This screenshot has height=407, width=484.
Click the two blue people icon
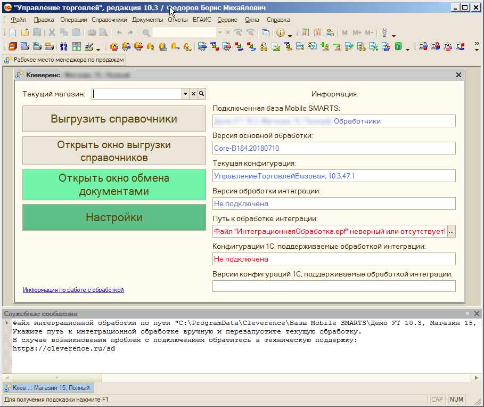(x=63, y=47)
